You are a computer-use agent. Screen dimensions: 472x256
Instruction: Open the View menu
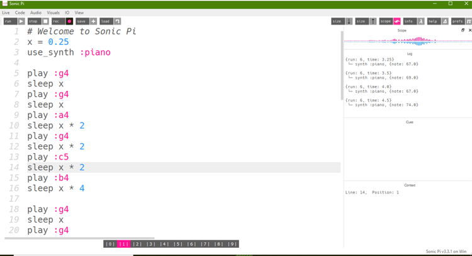pos(79,13)
